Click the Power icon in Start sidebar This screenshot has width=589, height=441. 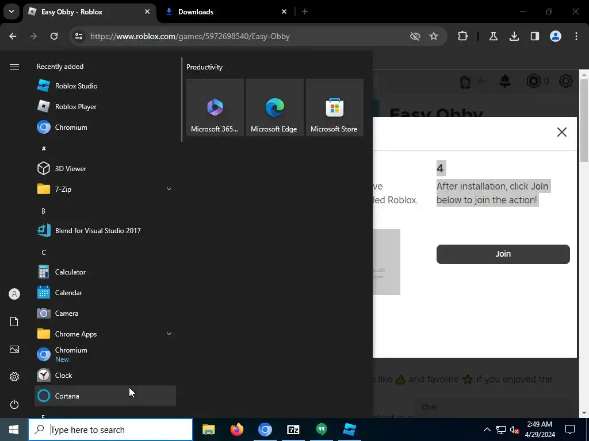coord(14,404)
